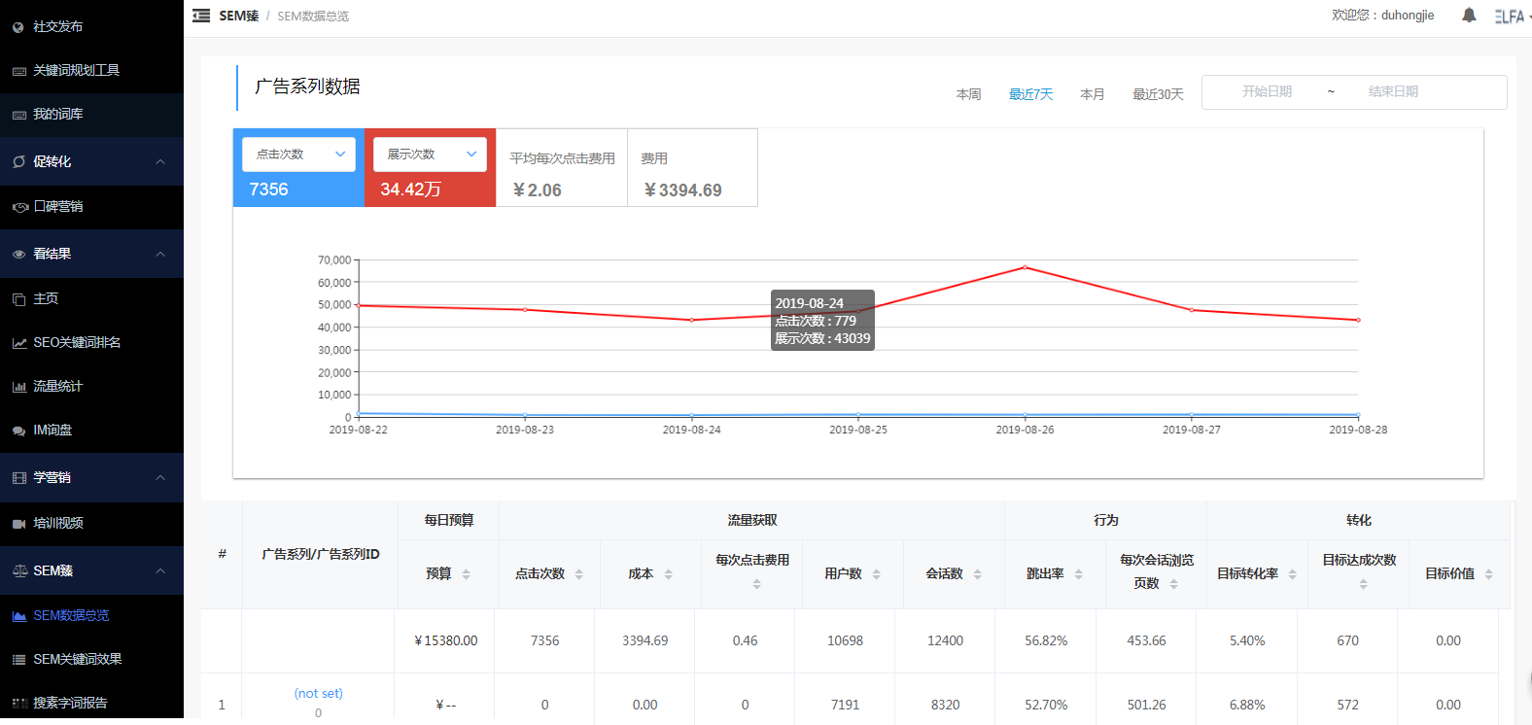Open the 展示次数 metric dropdown

point(430,155)
